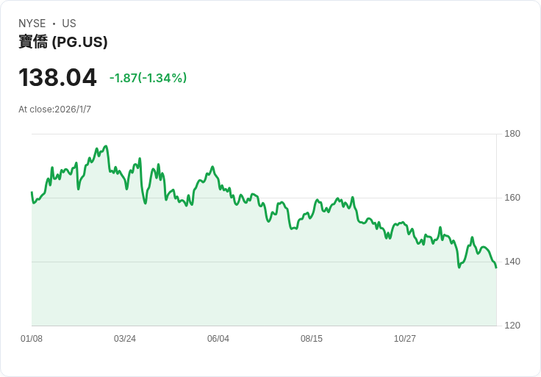
Task: Click the final data point on chart line
Action: 496,267
